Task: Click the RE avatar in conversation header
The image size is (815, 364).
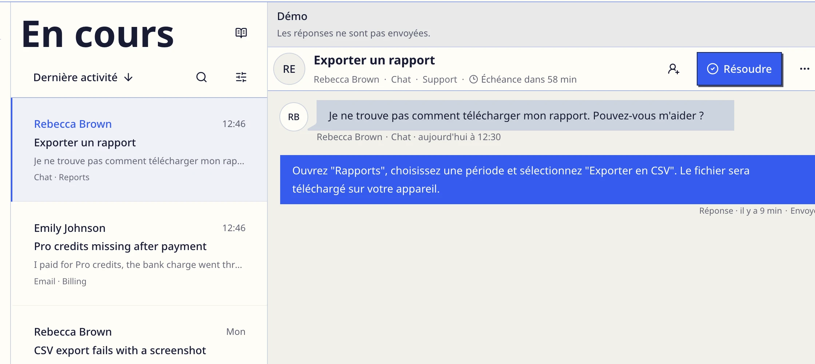Action: tap(289, 69)
